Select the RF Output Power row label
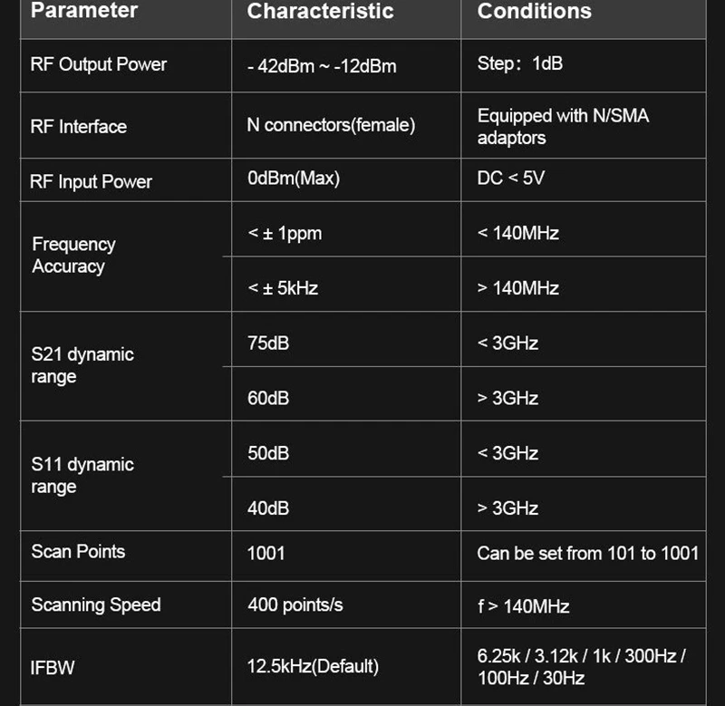The image size is (725, 706). [x=99, y=64]
